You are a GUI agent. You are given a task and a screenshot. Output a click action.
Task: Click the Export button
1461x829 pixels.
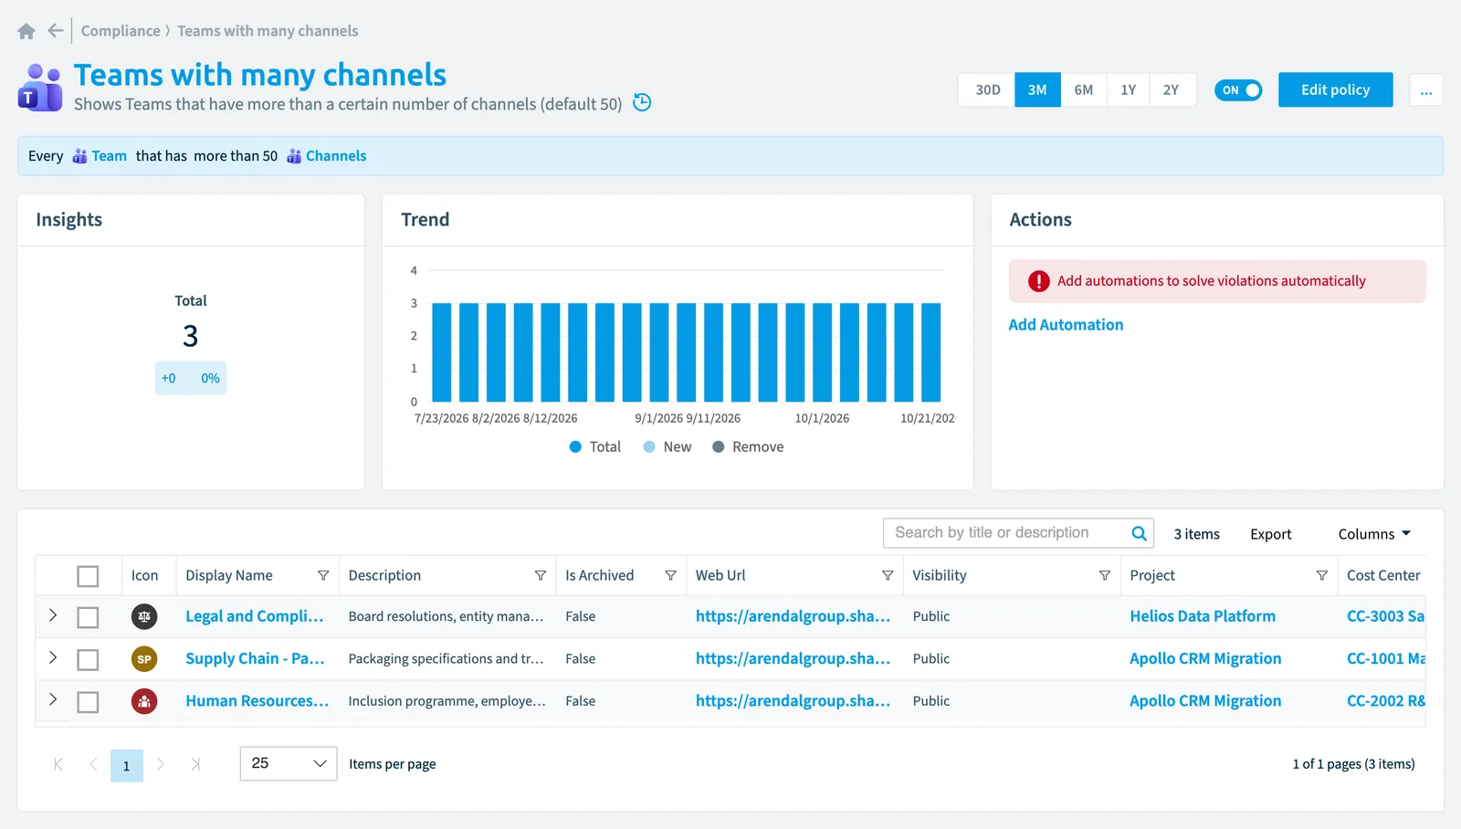[x=1270, y=534]
